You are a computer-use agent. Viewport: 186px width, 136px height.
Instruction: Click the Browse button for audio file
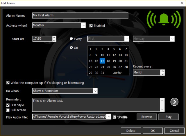(x=146, y=117)
